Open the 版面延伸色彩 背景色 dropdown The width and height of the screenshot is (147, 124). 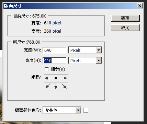[x=62, y=110]
